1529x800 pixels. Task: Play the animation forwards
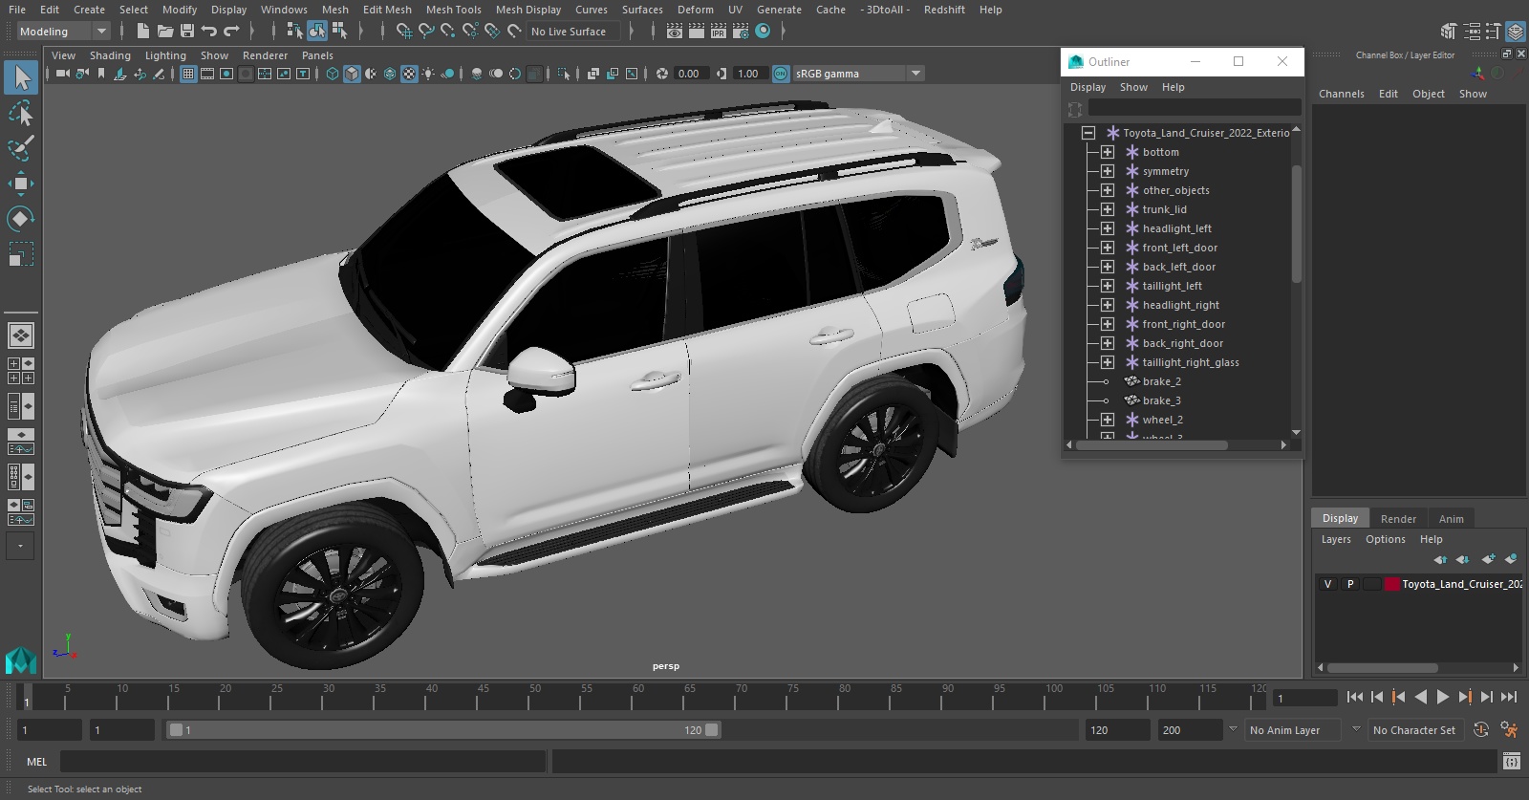[x=1443, y=697]
